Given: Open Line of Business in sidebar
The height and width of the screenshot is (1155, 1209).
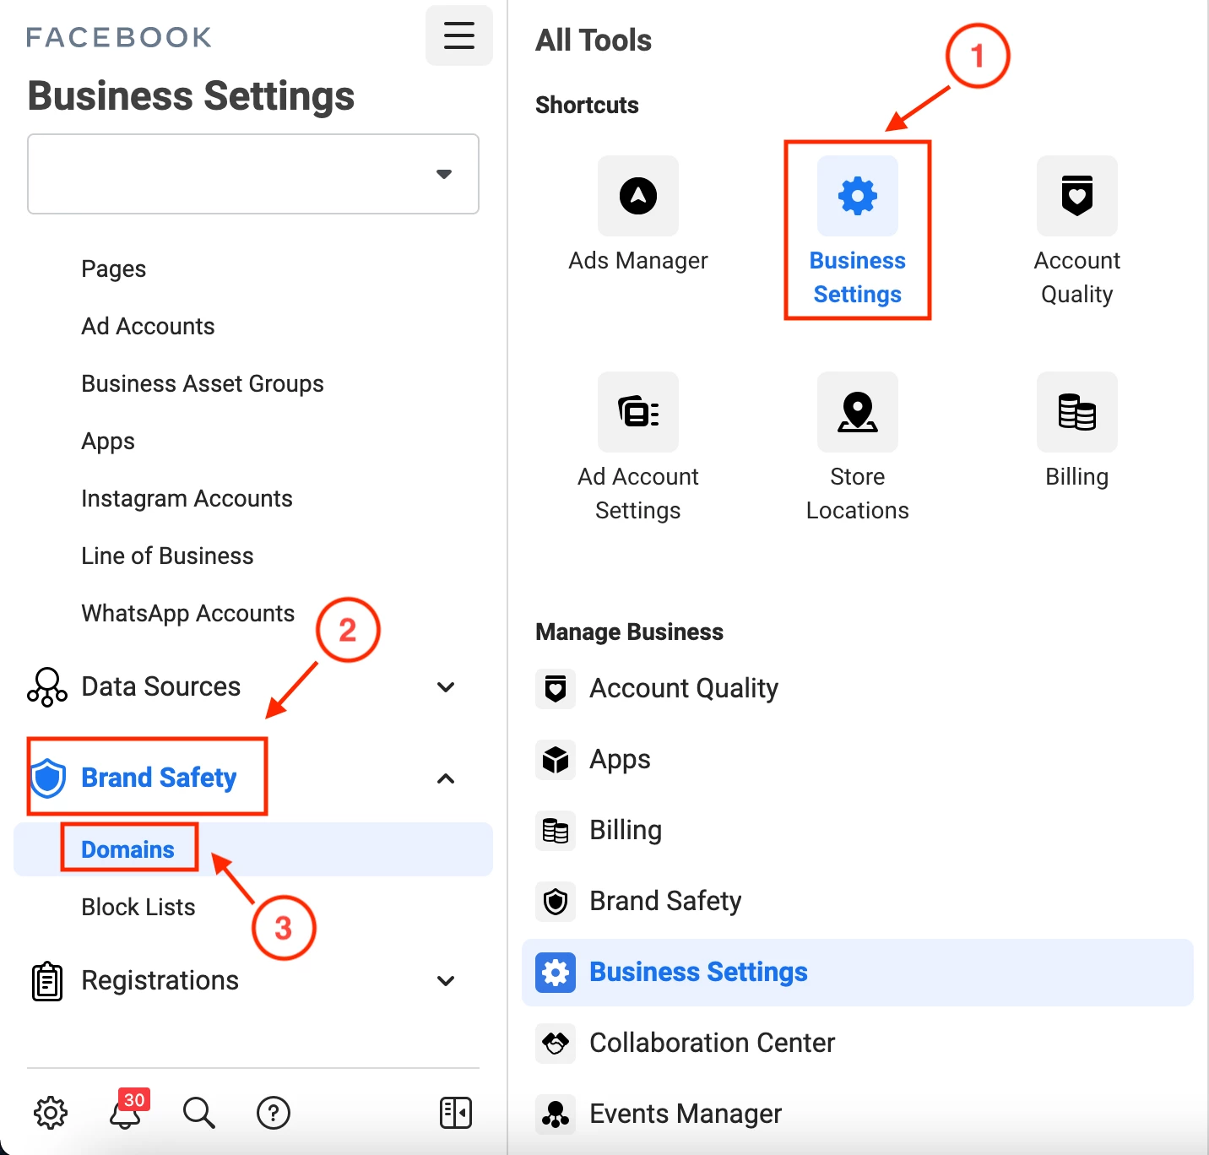Looking at the screenshot, I should (x=167, y=556).
